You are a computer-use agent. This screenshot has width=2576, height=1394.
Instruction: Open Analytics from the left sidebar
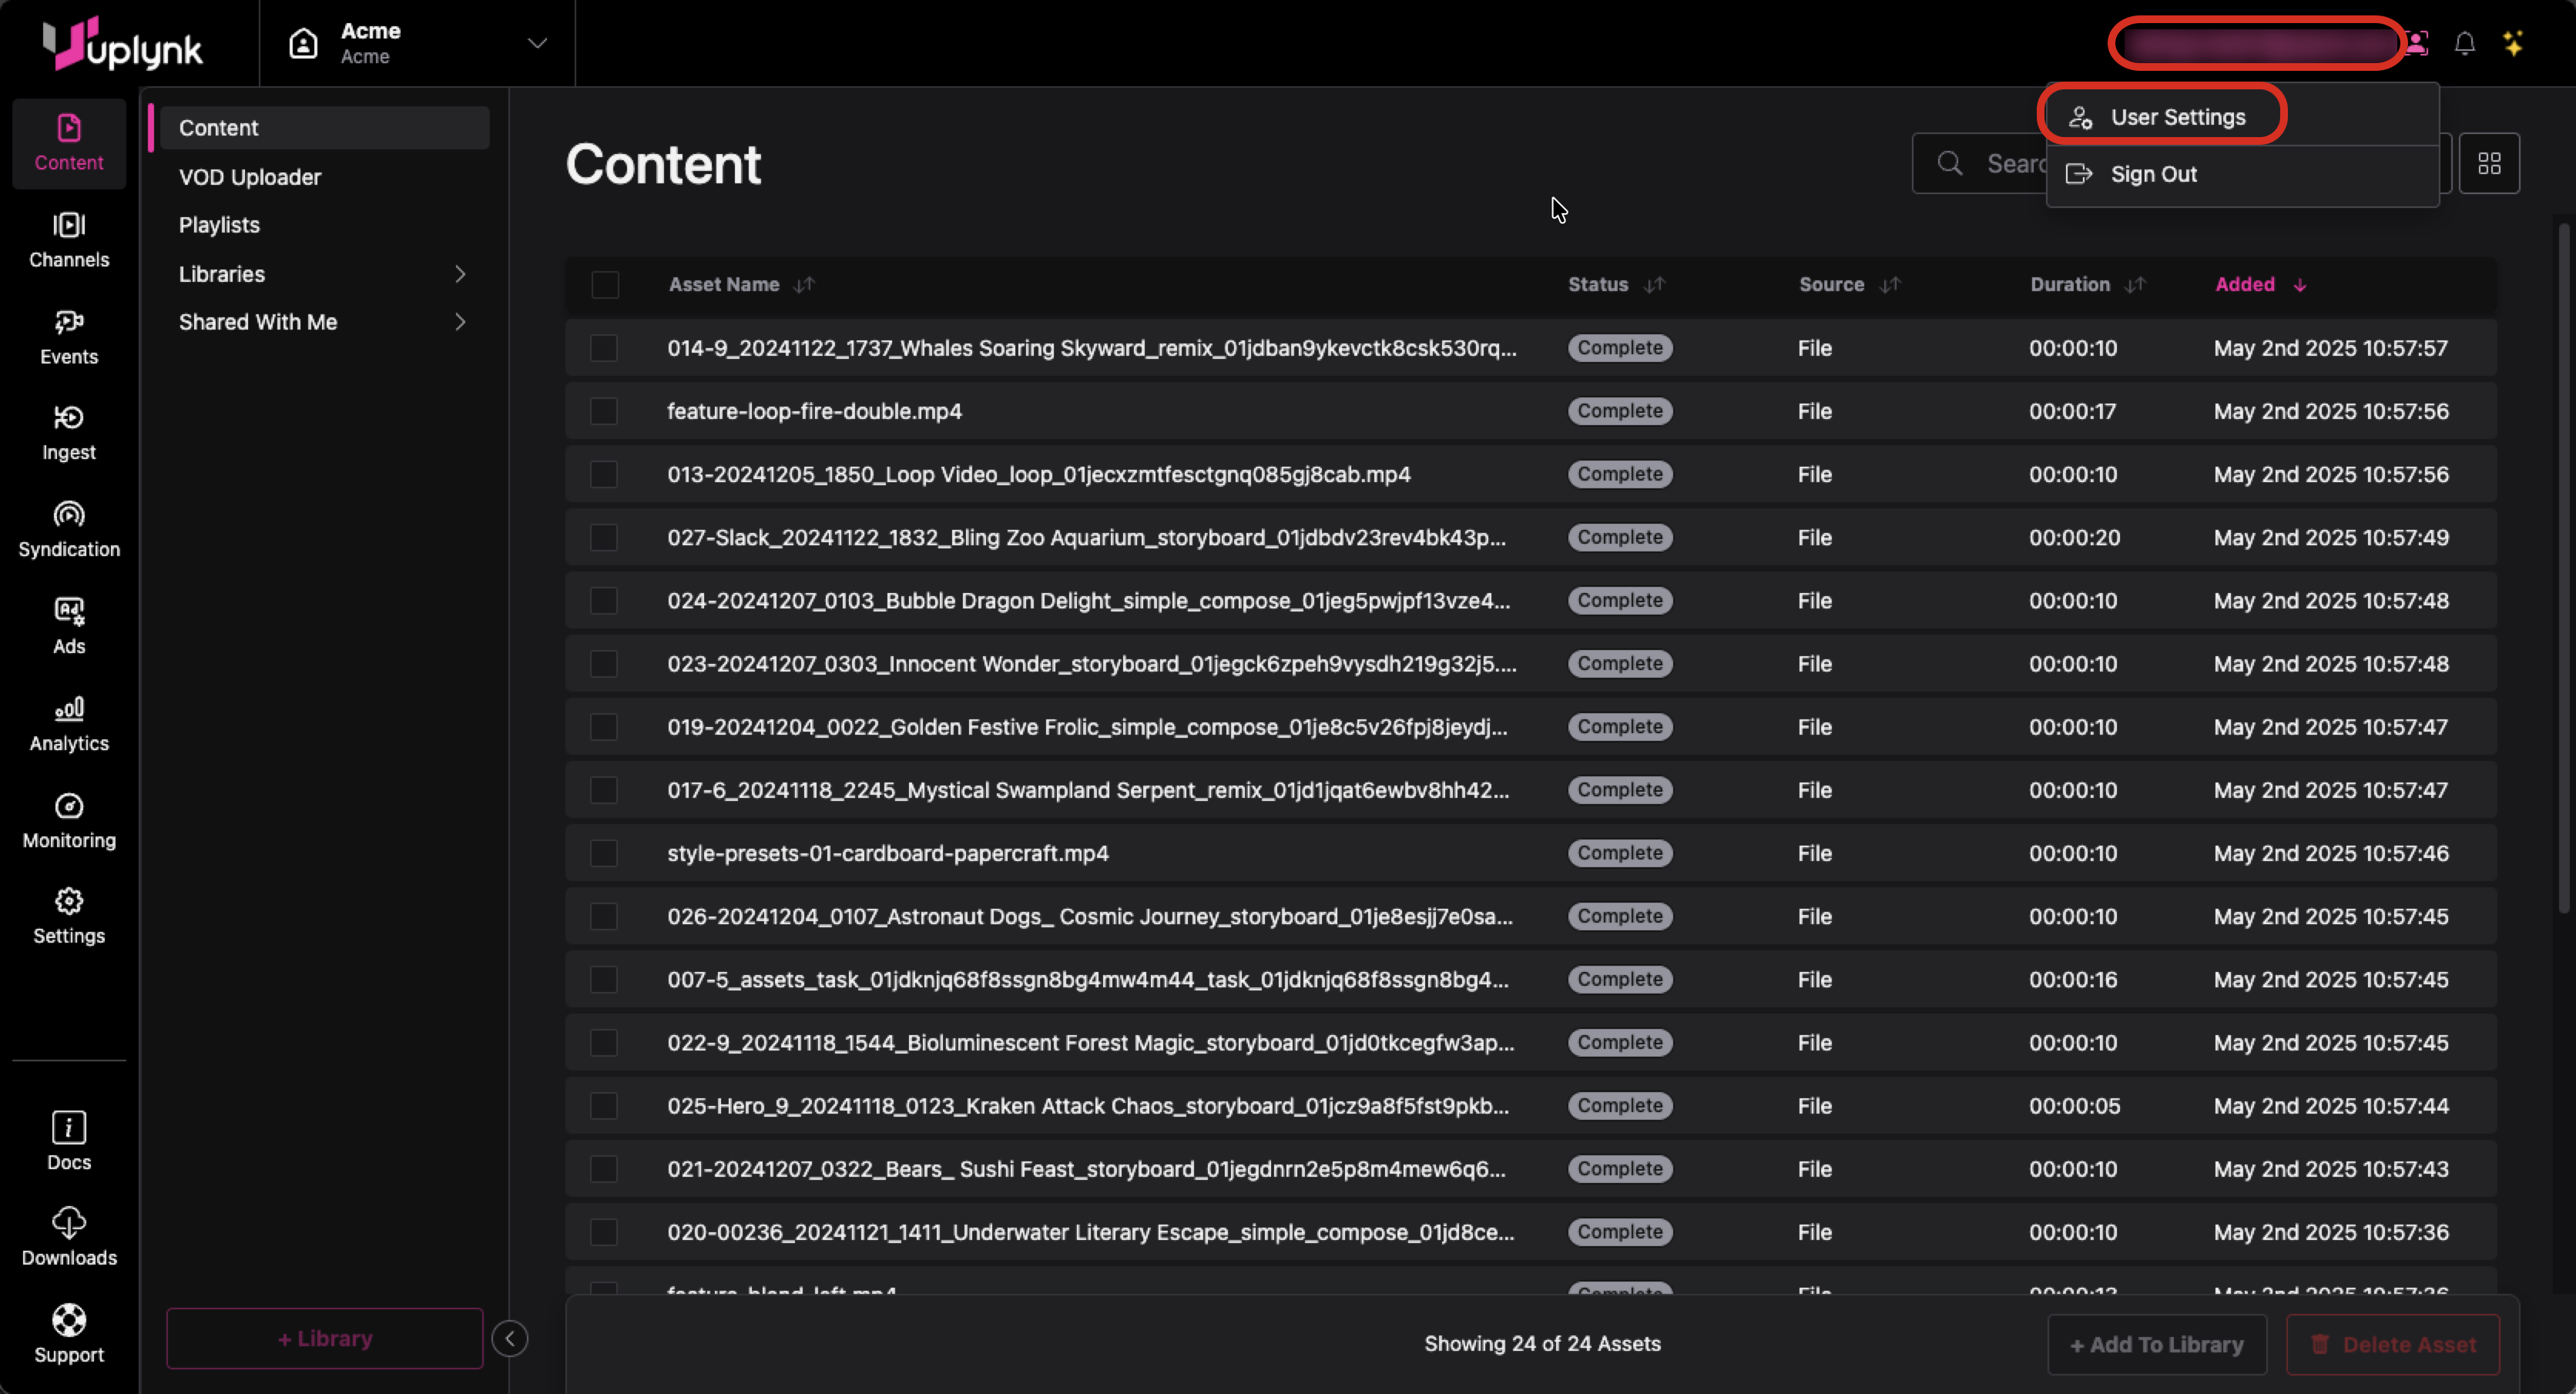click(69, 723)
